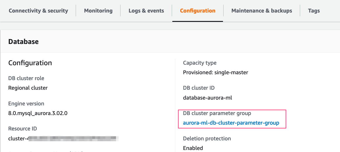Open the Connectivity & security tab
This screenshot has width=340, height=152.
tap(38, 11)
